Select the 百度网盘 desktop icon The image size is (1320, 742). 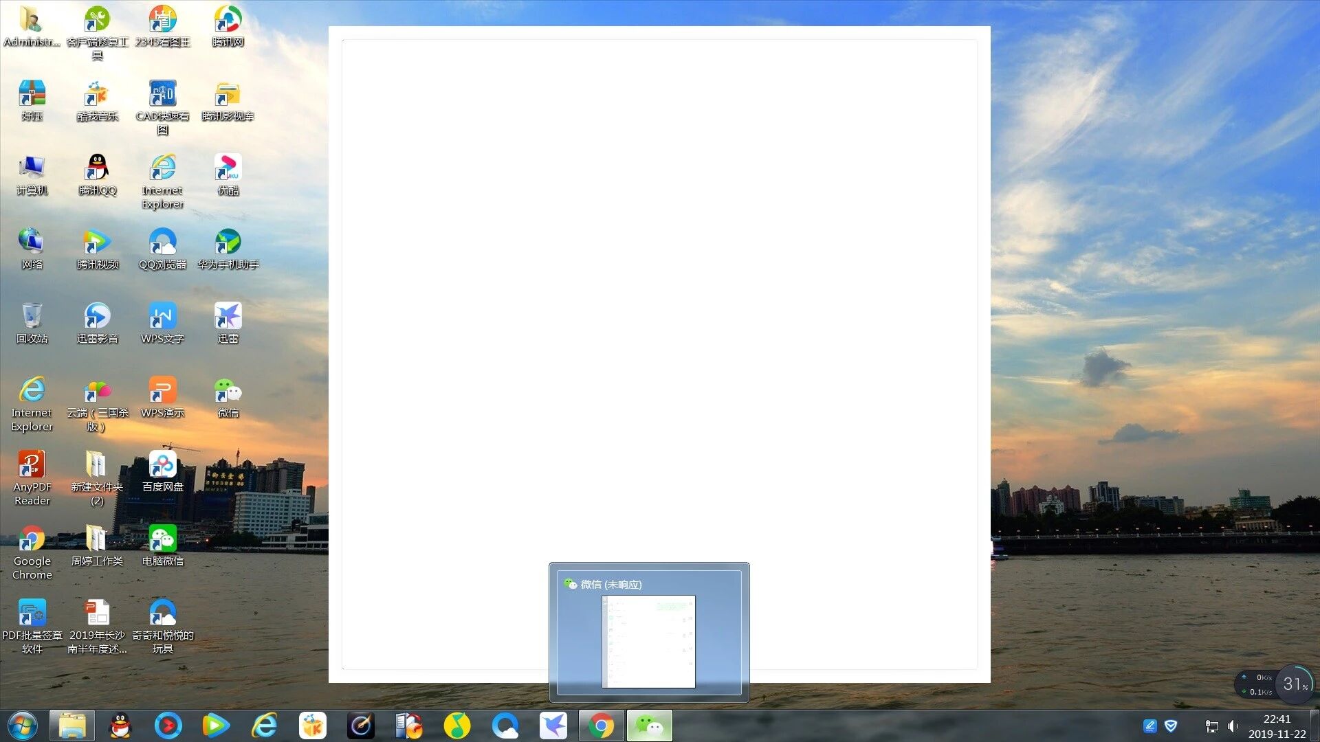[x=162, y=465]
